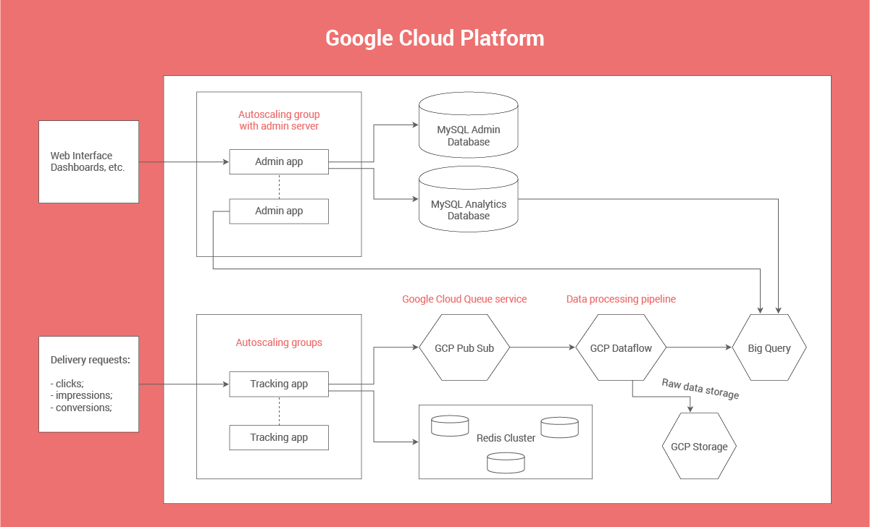Select the "Dashboards, etc." text
Viewport: 870px width, 527px height.
click(88, 167)
